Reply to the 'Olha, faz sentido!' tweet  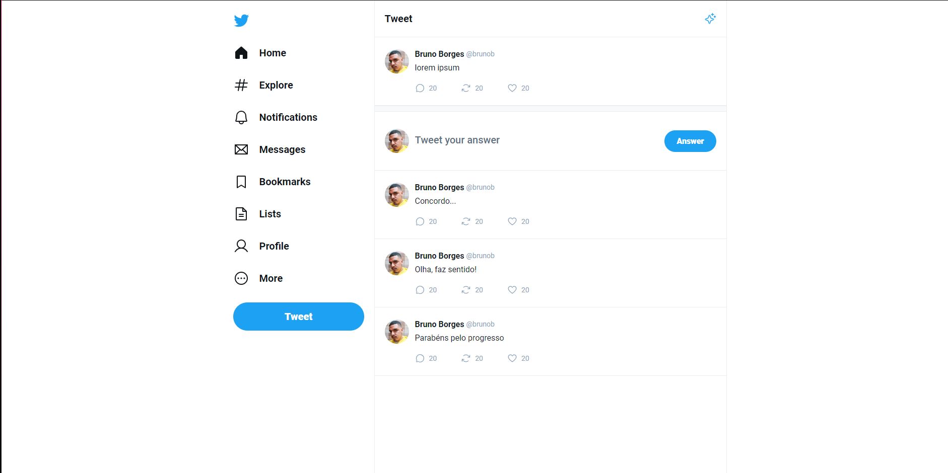(420, 290)
